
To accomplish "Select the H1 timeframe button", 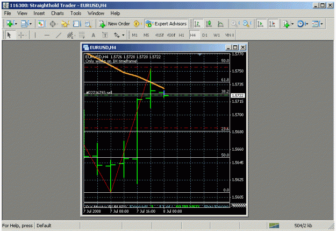I will pos(182,35).
